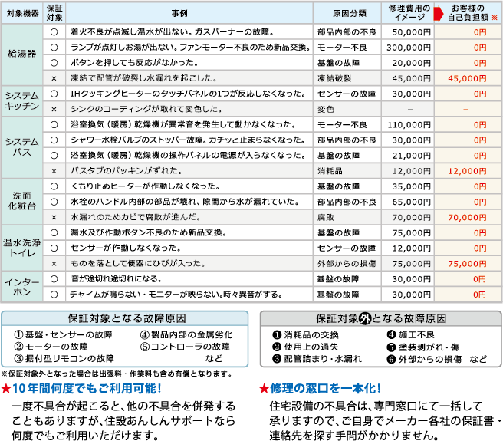Click the 洗面化粧台 category cell
Screen dimensions: 503x441
click(22, 202)
